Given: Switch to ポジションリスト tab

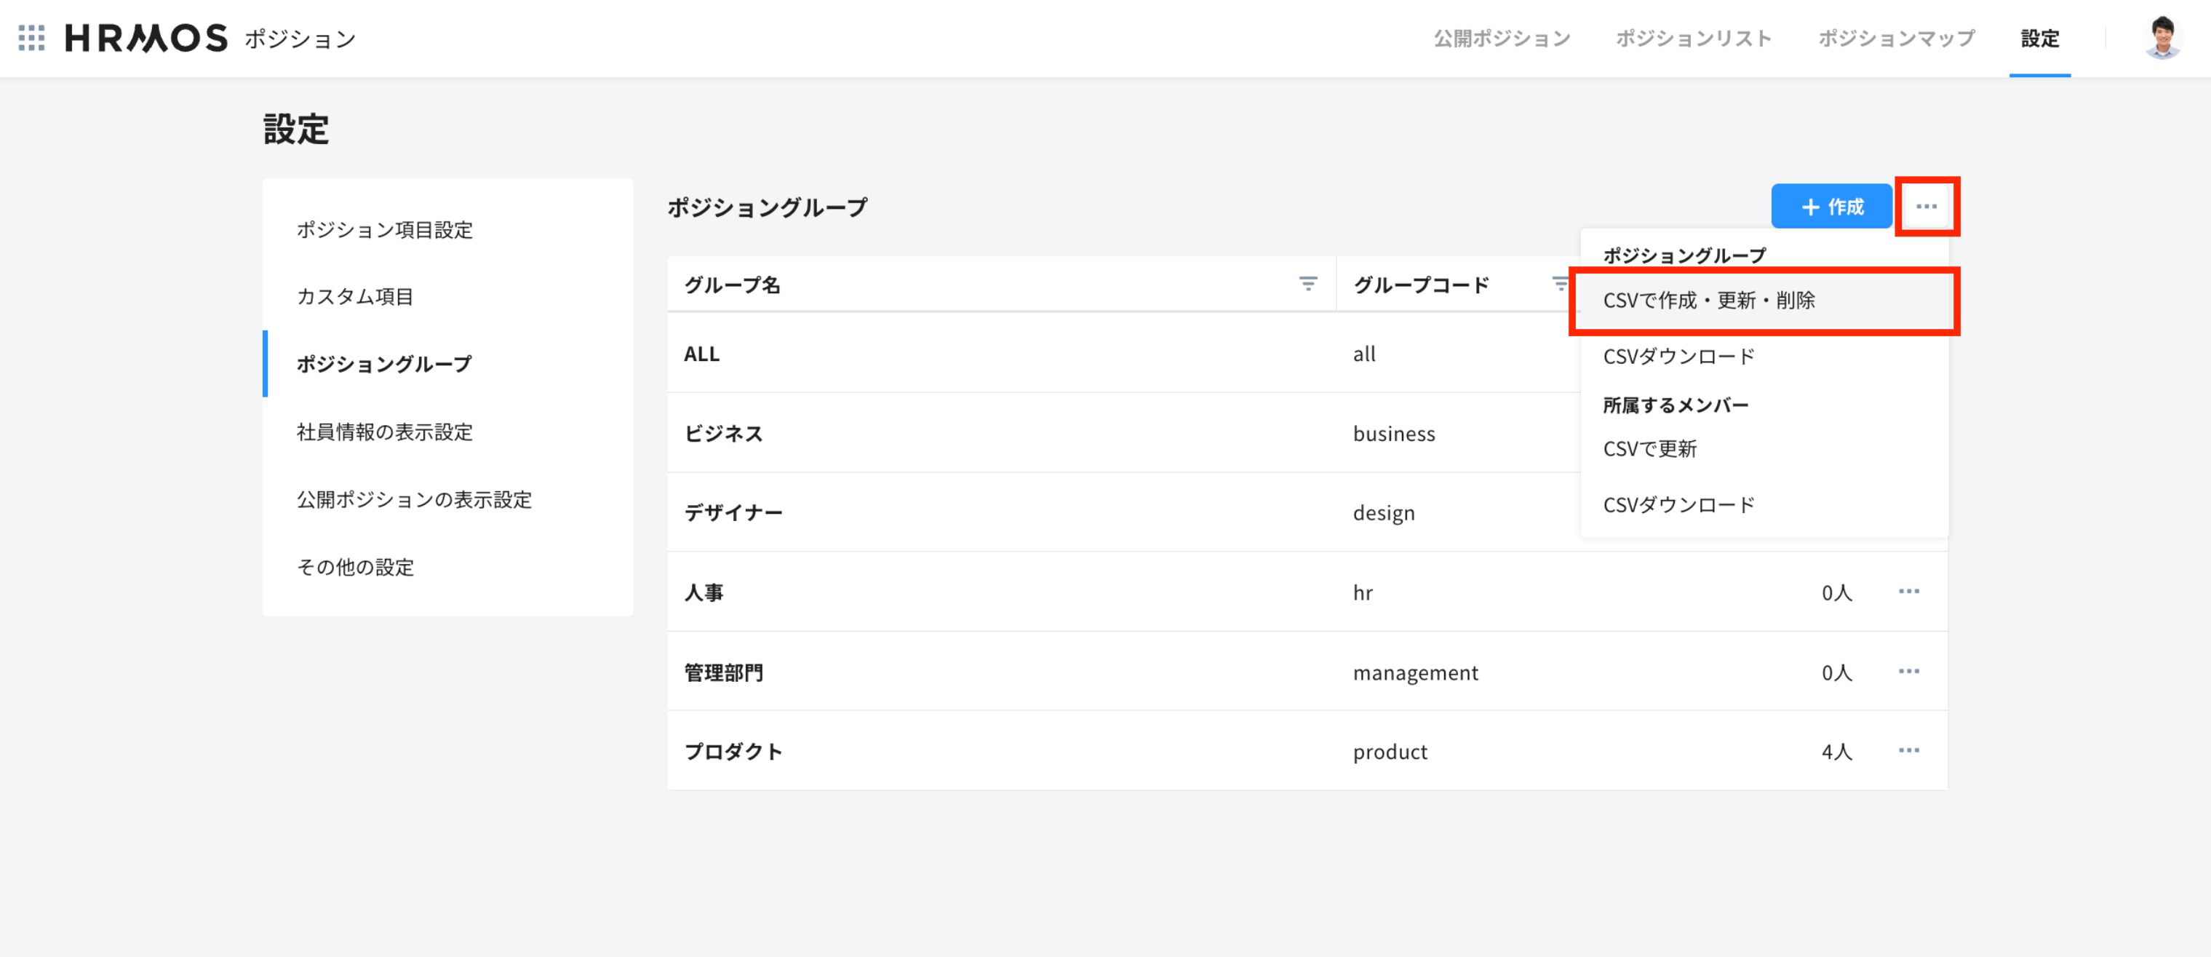Looking at the screenshot, I should 1694,38.
